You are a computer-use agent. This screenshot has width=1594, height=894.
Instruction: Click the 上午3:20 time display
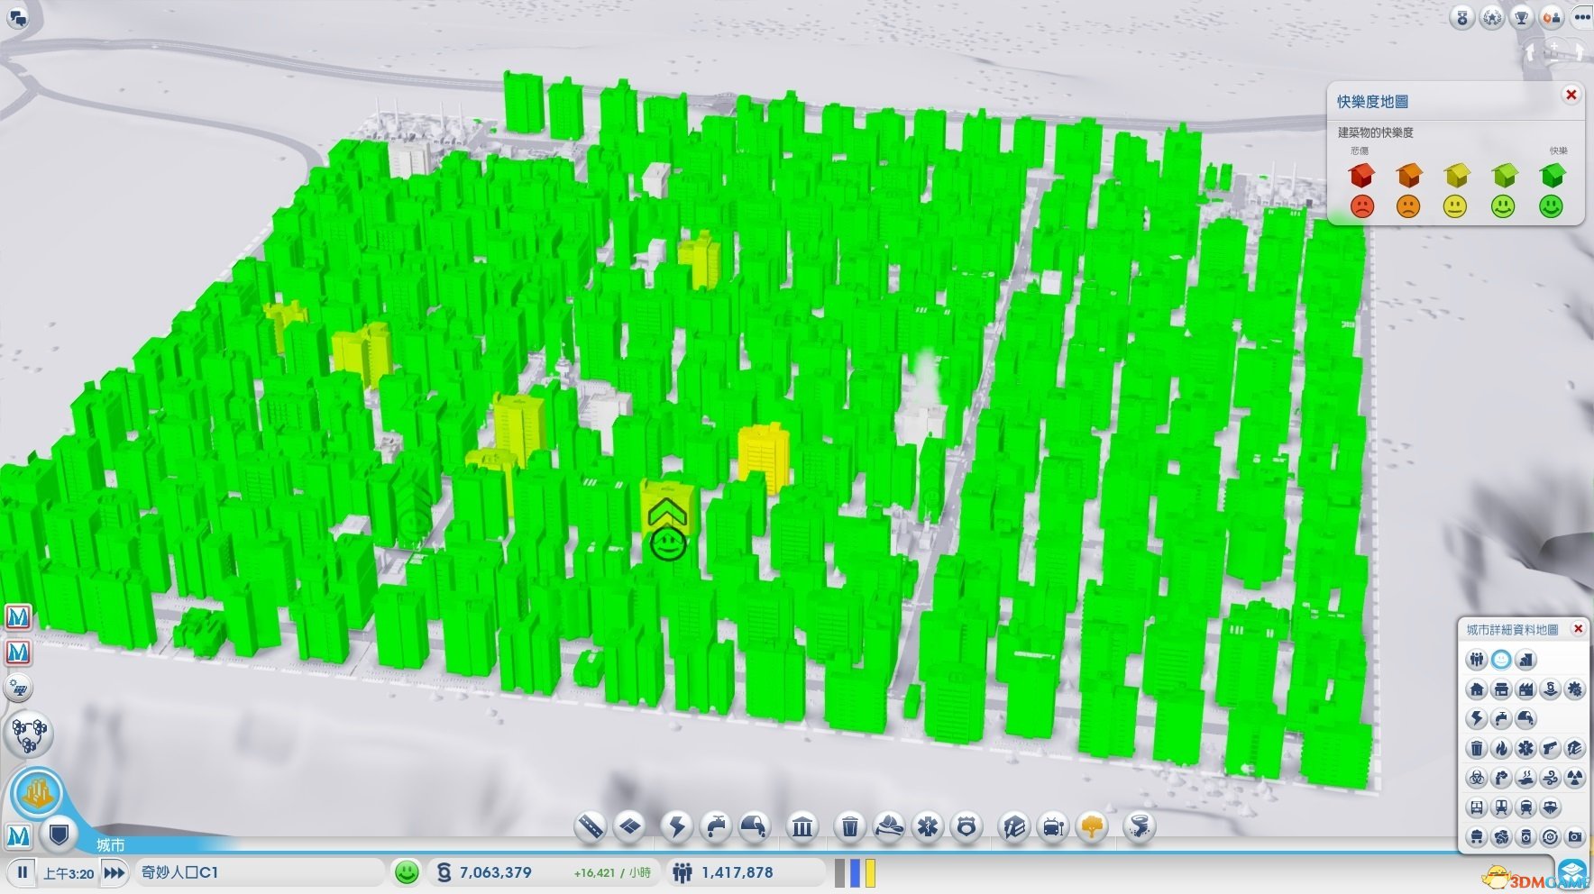point(69,873)
